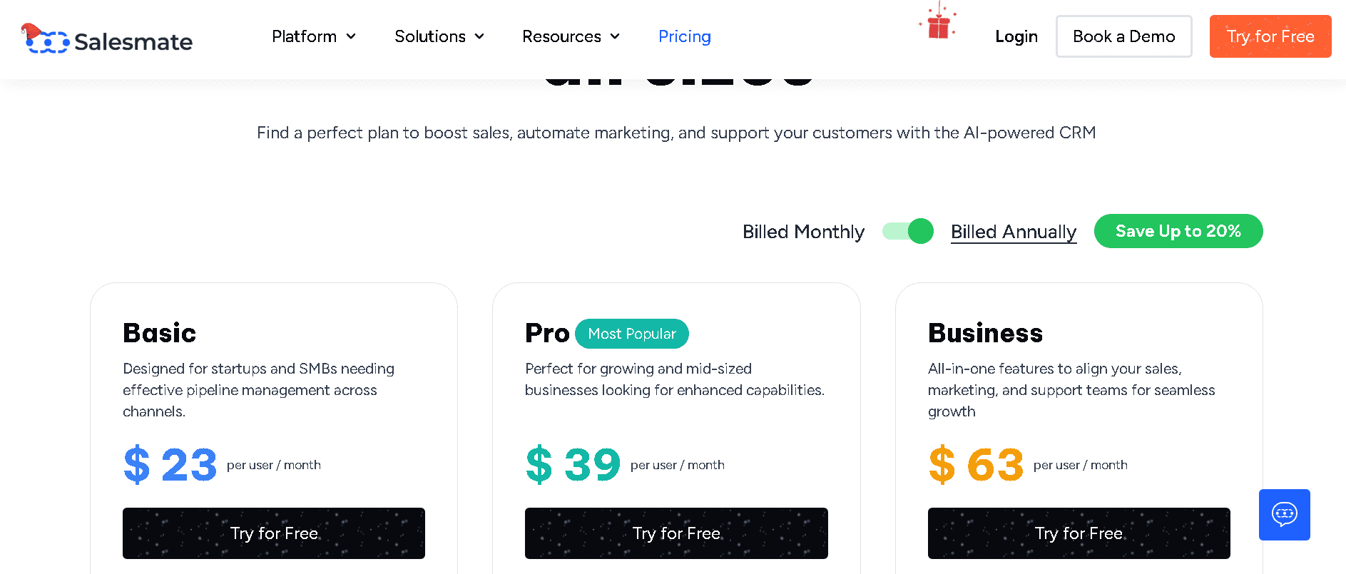Click the Most Popular badge on Pro
Image resolution: width=1346 pixels, height=574 pixels.
[x=631, y=333]
